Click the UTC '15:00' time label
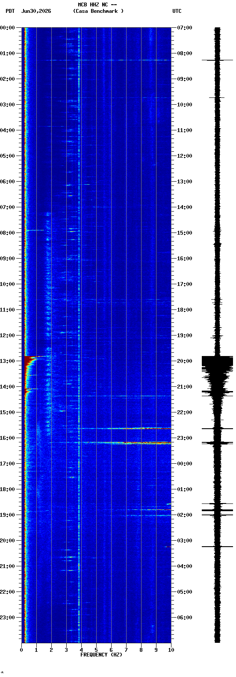The height and width of the screenshot is (677, 236). coord(184,233)
